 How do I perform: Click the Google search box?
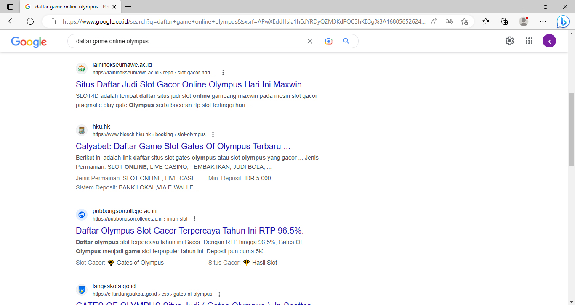point(189,41)
